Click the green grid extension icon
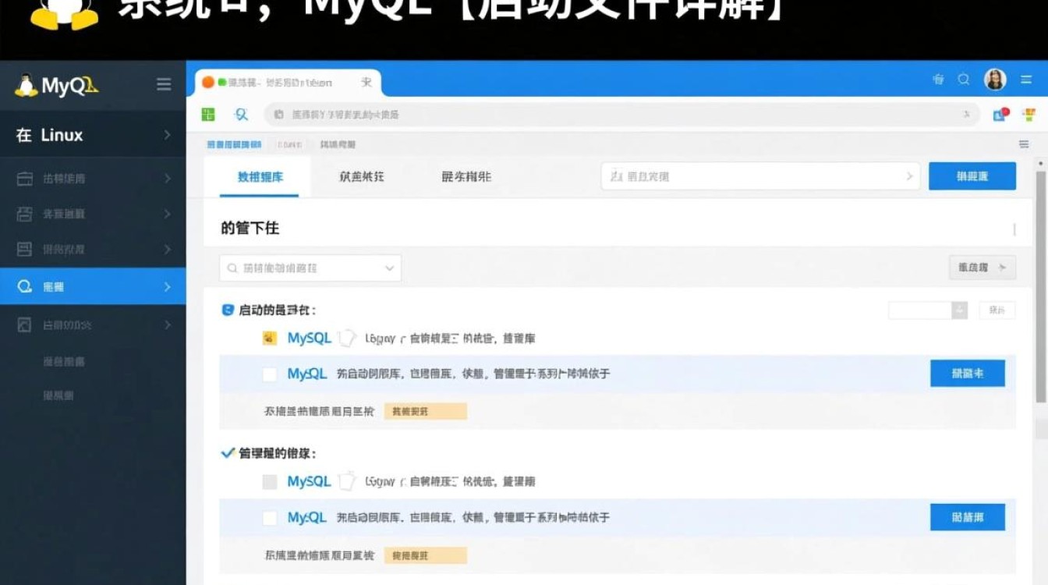Screen dimensions: 1048x585 click(207, 114)
